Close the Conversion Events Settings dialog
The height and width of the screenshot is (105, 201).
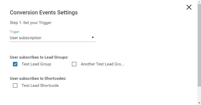[189, 7]
